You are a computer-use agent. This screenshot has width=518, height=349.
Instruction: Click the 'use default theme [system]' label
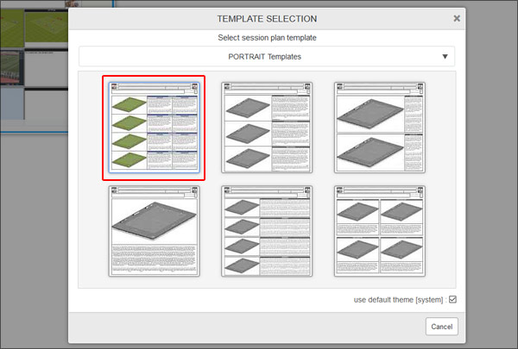[x=399, y=300]
